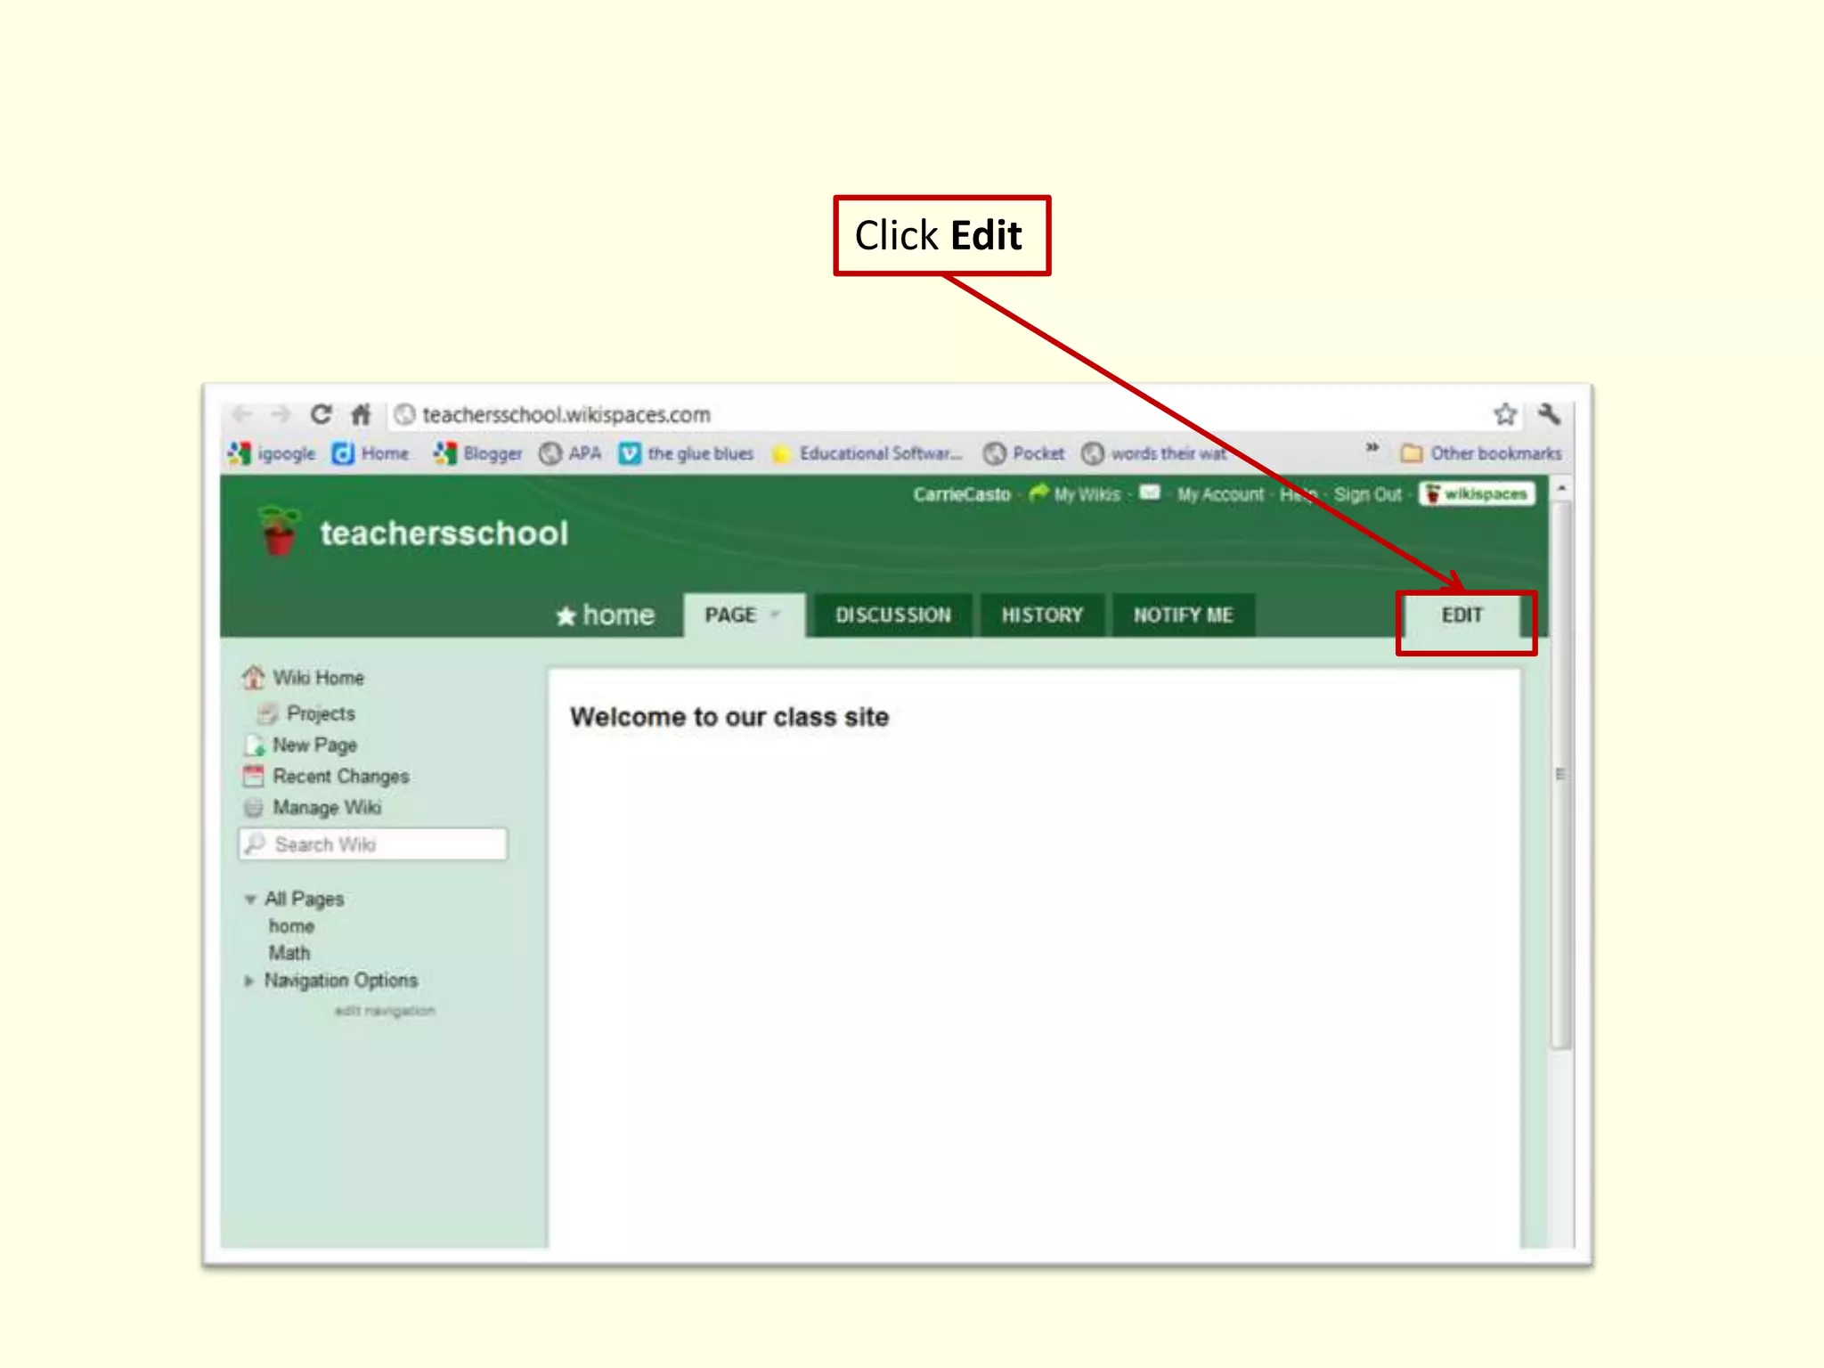
Task: Click the EDIT button
Action: 1462,615
